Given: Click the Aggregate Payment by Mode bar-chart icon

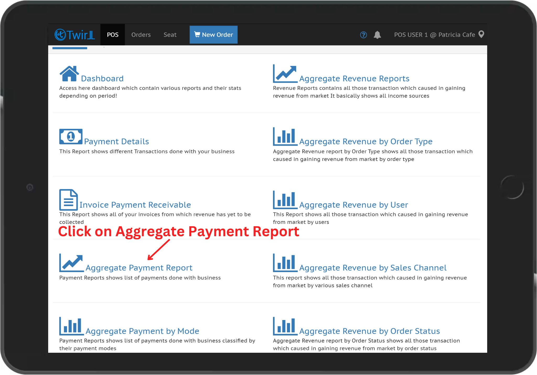Looking at the screenshot, I should pos(71,326).
